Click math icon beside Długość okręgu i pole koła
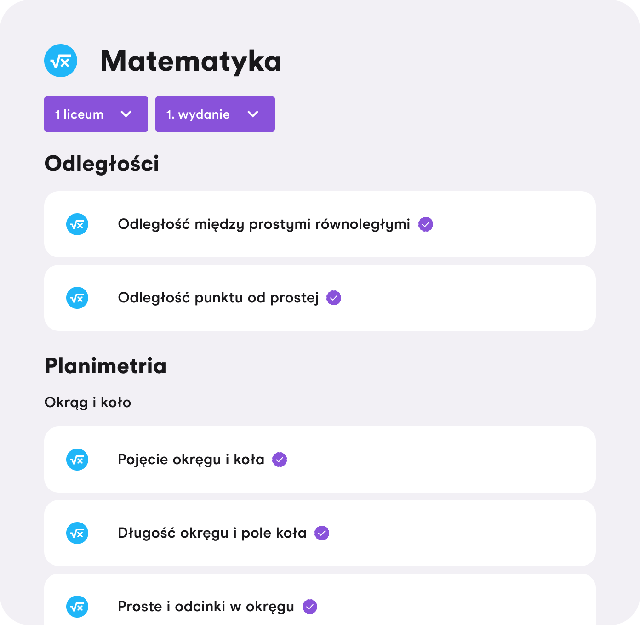The height and width of the screenshot is (625, 640). pos(77,533)
